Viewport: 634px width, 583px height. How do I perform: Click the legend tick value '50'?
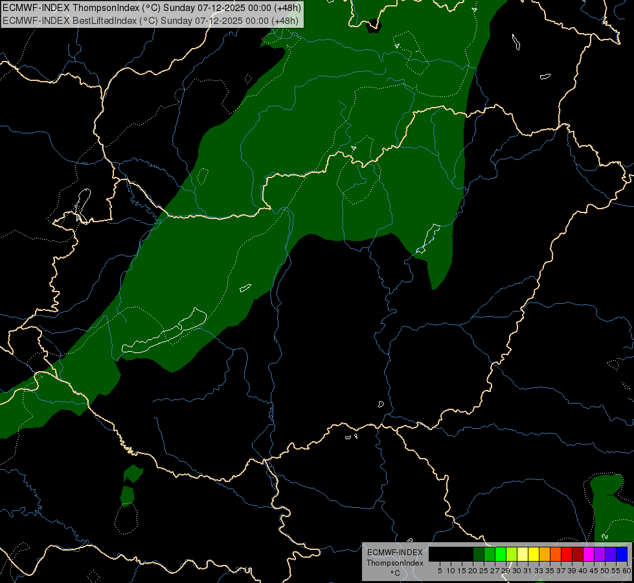pyautogui.click(x=604, y=571)
